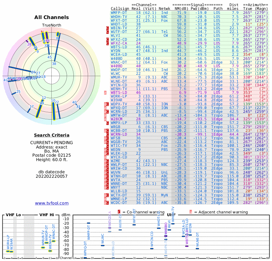
Task: Select the WGGB-TV callsign
Action: (x=119, y=142)
